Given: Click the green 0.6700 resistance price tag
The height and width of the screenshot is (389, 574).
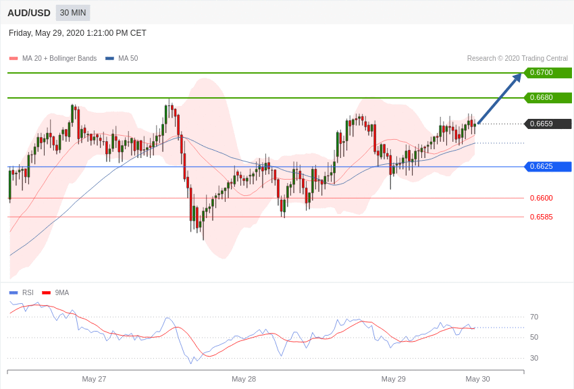Looking at the screenshot, I should coord(548,72).
